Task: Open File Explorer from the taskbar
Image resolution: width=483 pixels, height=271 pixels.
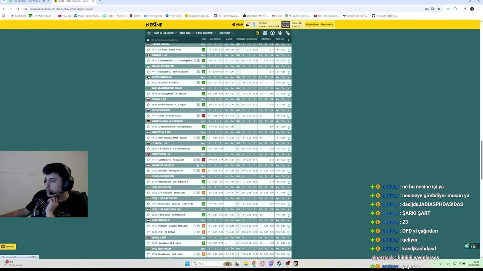Action: pos(246,263)
